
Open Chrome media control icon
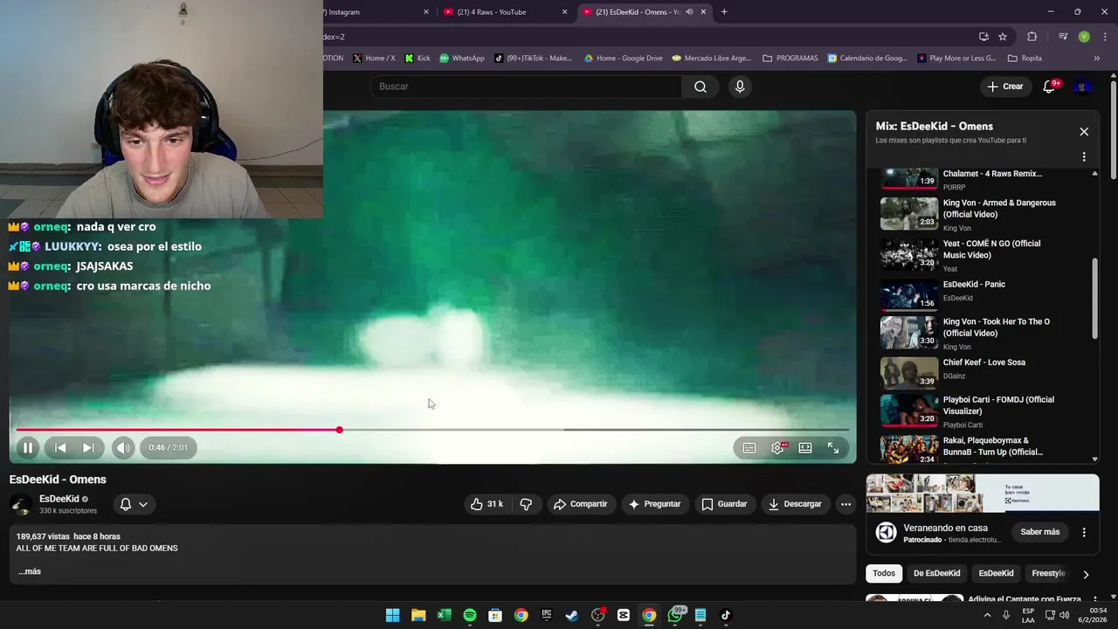(x=1063, y=37)
